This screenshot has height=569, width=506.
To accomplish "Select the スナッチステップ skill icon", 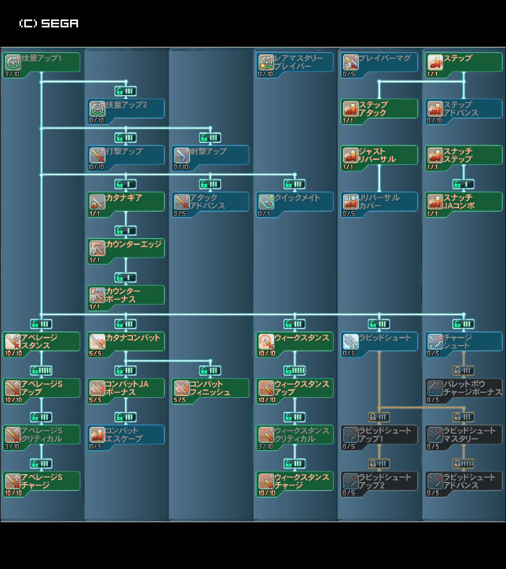I will (x=435, y=155).
